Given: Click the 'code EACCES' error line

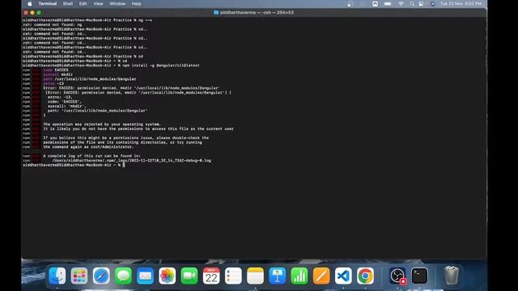Looking at the screenshot, I should (x=56, y=70).
